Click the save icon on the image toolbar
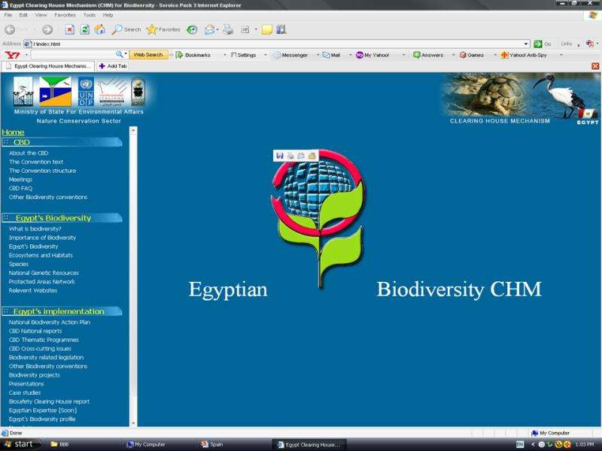 (280, 155)
